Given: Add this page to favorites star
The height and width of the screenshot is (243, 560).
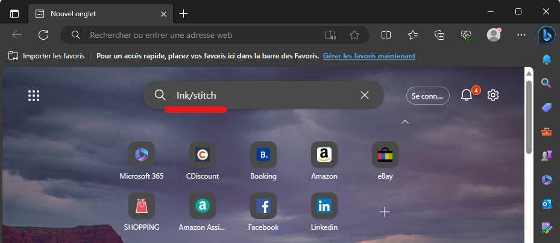Looking at the screenshot, I should [x=354, y=35].
